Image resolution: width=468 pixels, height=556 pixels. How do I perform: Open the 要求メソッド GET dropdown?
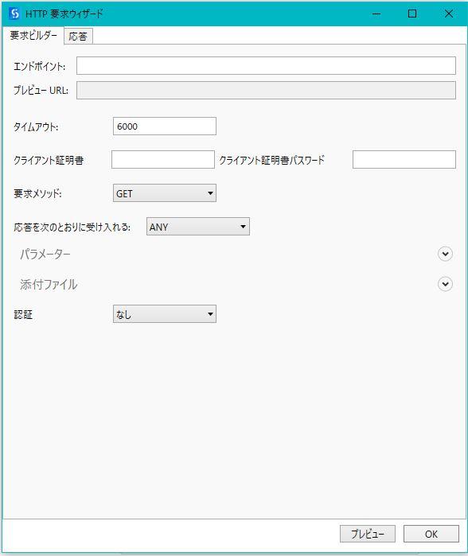point(165,193)
